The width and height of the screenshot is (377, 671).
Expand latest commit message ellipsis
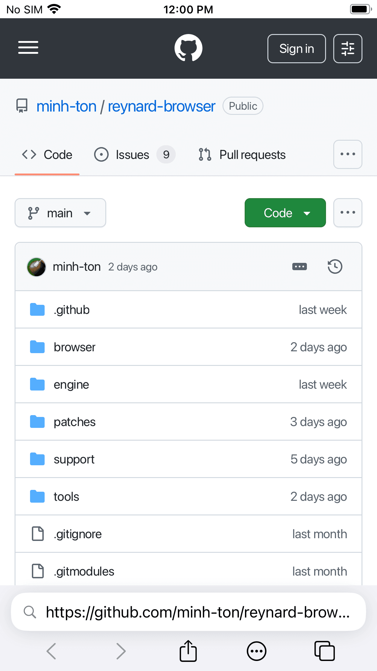[x=299, y=267]
